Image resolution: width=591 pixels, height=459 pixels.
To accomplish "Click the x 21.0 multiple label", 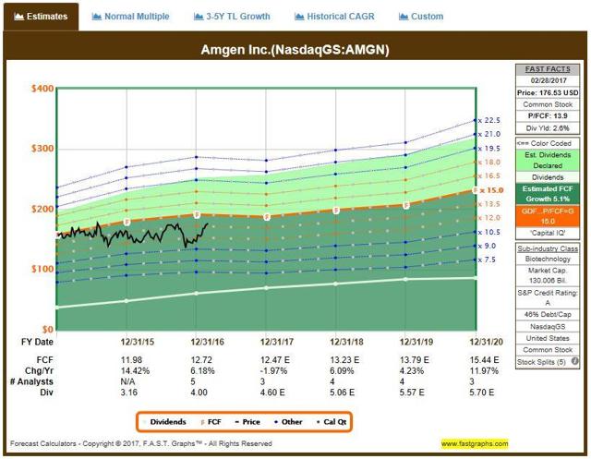I will coord(489,134).
